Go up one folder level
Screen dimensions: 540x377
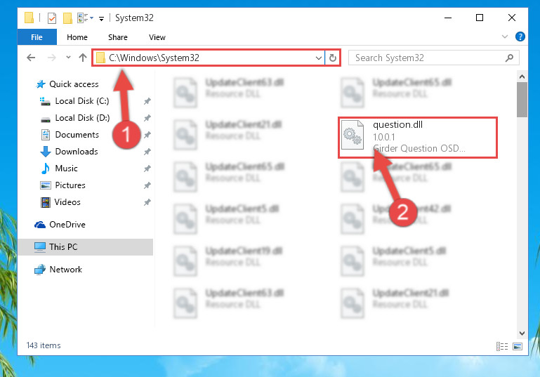(83, 58)
